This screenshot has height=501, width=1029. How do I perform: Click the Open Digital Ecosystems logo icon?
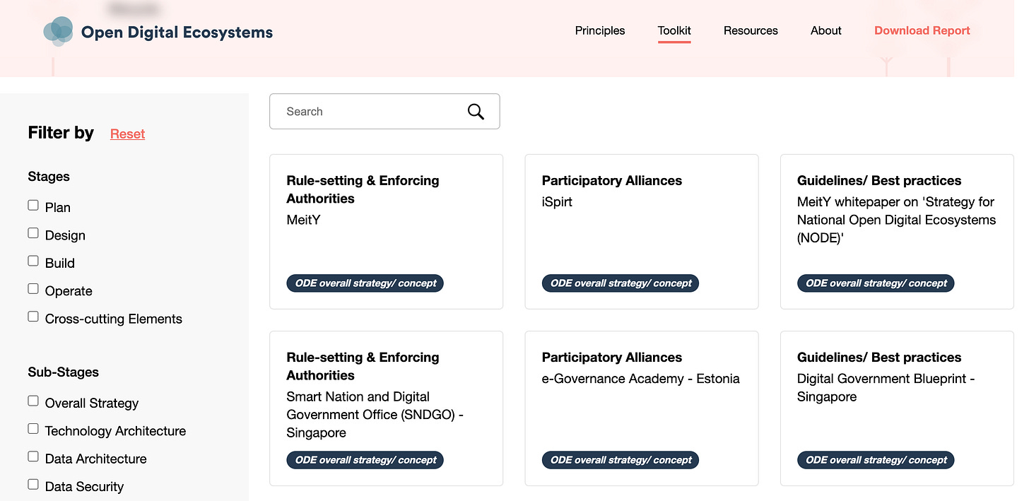(58, 31)
